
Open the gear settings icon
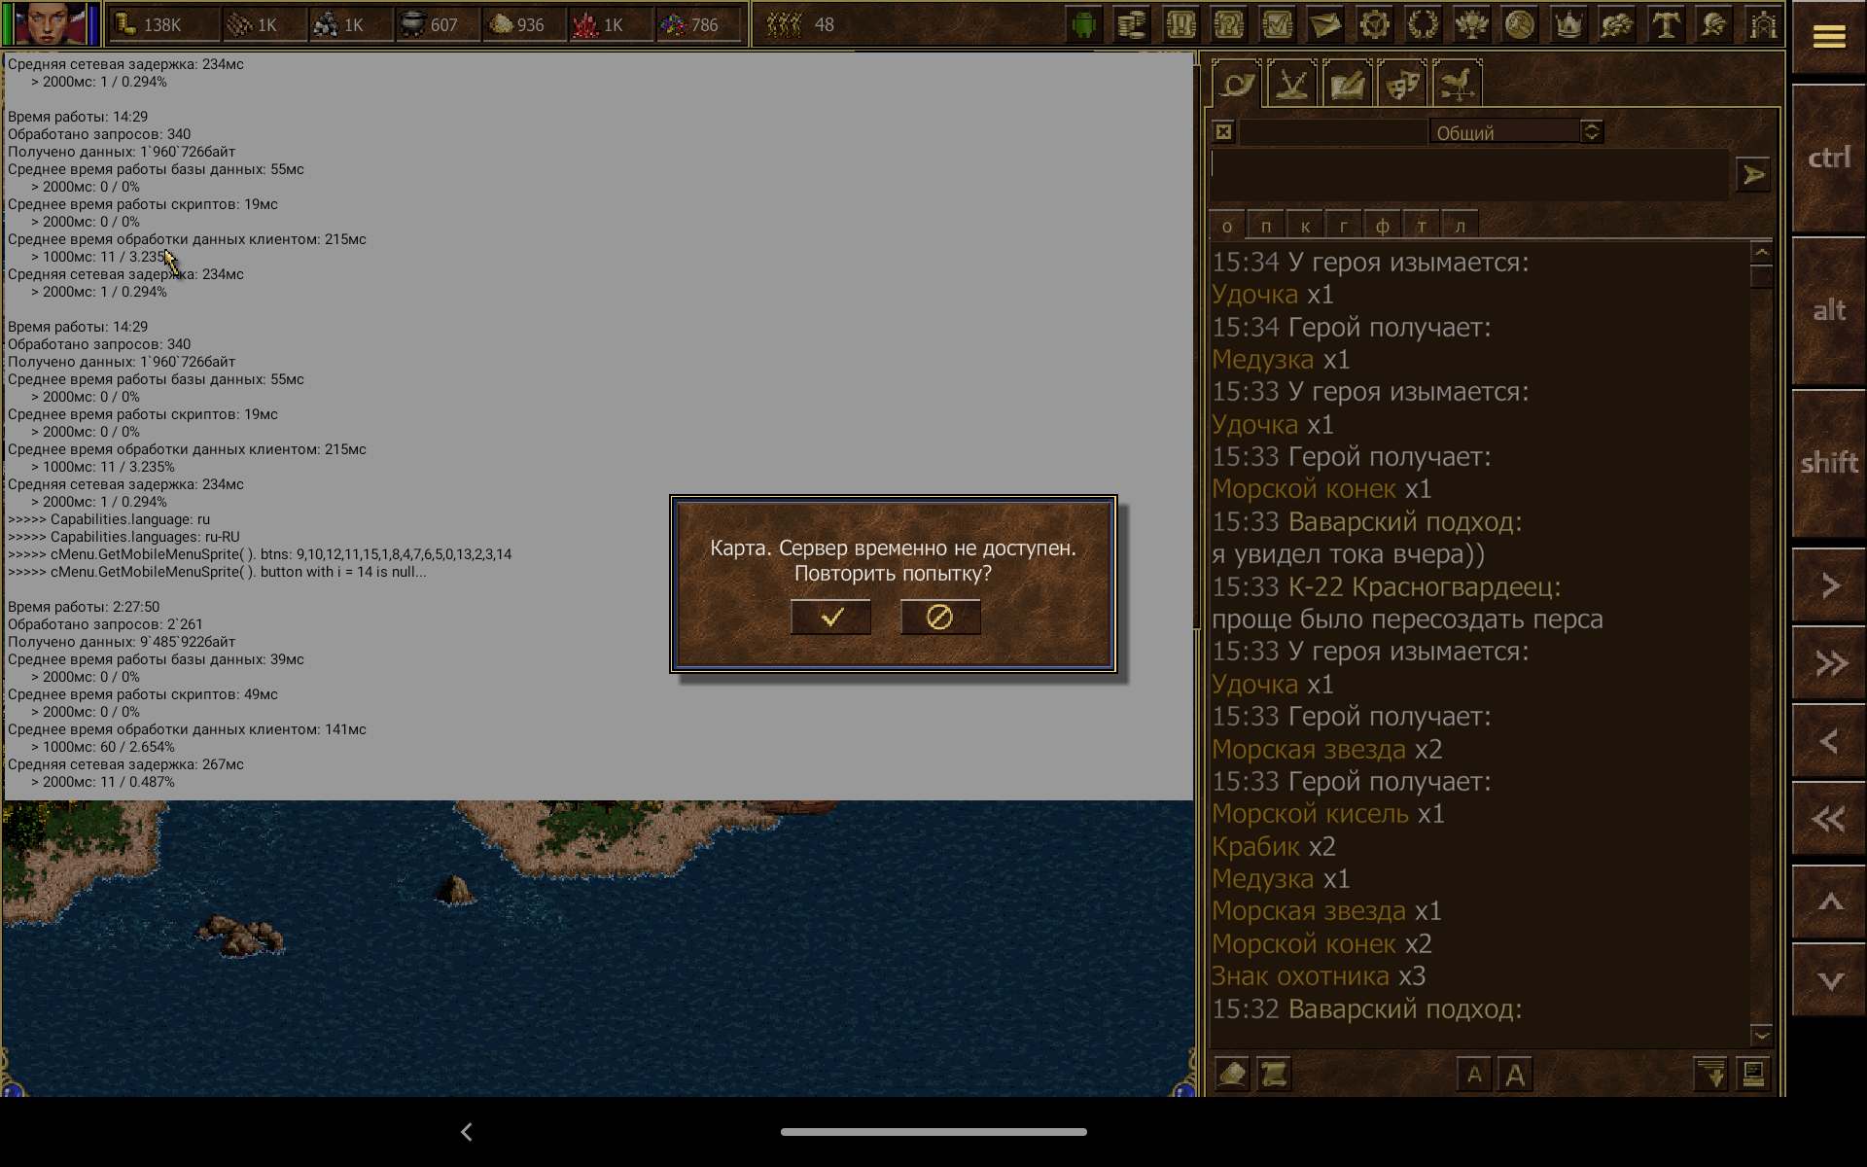point(1374,24)
